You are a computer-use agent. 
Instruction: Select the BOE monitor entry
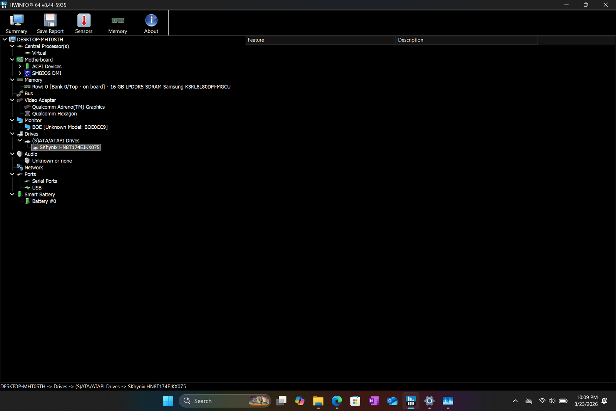70,127
